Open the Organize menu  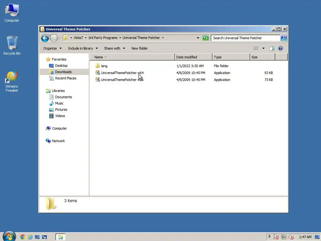tap(52, 48)
